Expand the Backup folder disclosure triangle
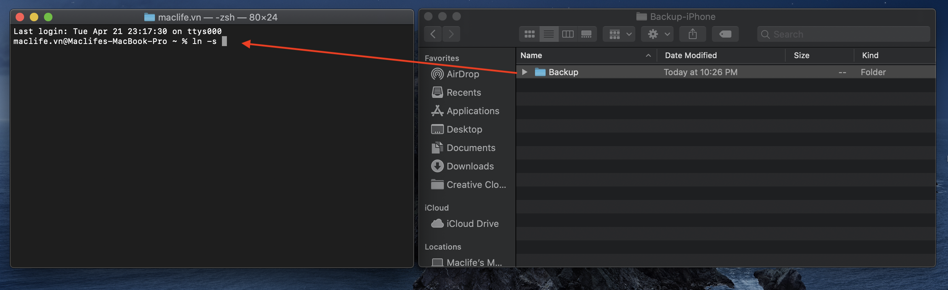948x290 pixels. click(x=524, y=72)
